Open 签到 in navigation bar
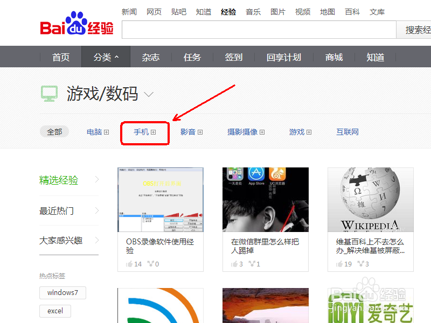This screenshot has height=323, width=431. coord(234,57)
